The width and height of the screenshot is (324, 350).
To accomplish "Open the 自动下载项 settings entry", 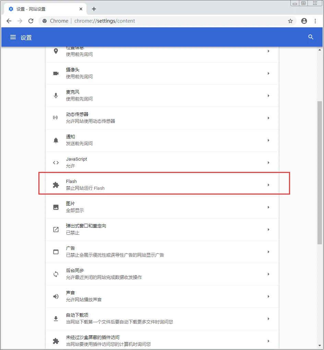I will tap(162, 319).
